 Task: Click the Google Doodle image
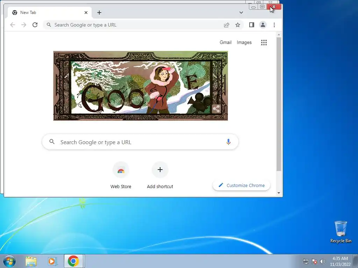(141, 86)
